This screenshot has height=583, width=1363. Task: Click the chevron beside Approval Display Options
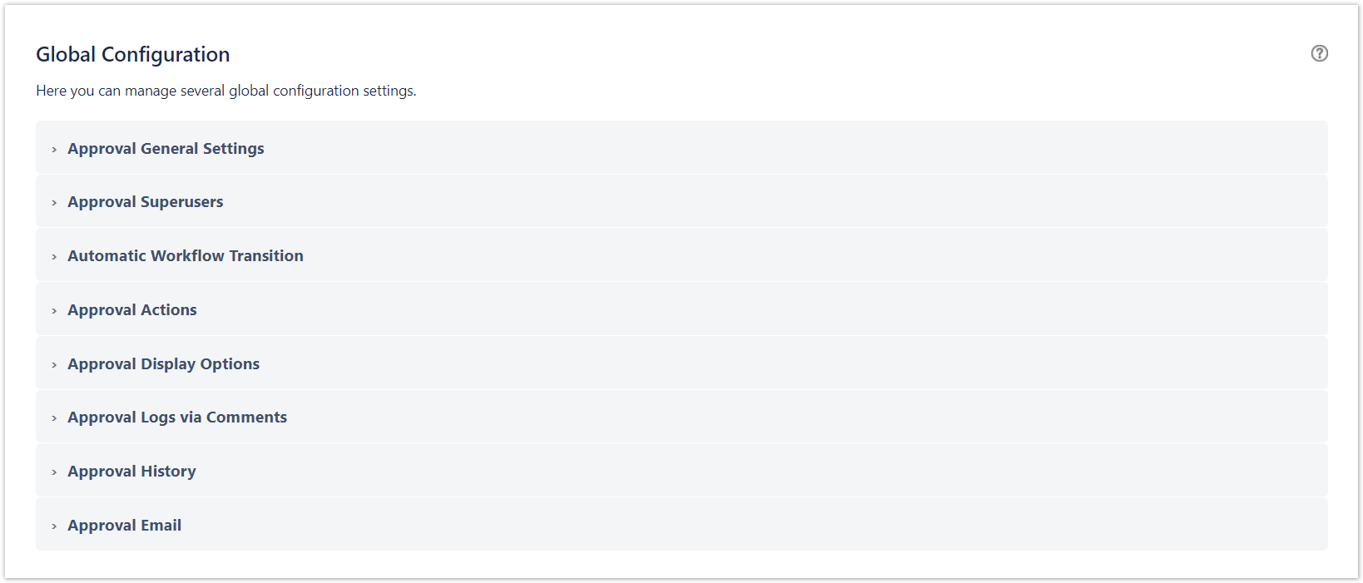[x=54, y=365]
